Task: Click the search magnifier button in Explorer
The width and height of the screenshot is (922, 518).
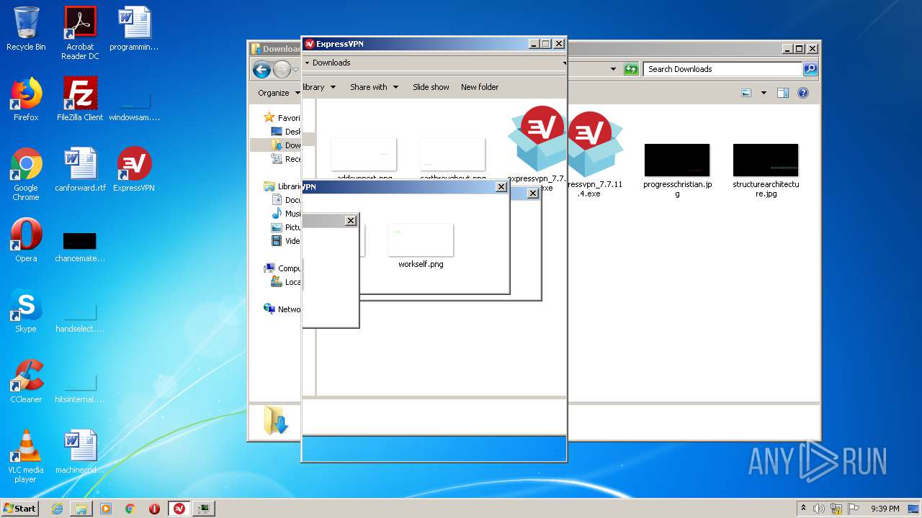Action: 810,69
